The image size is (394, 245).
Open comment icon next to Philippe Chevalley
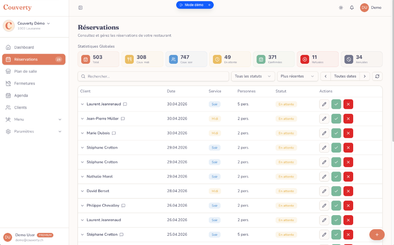(123, 205)
